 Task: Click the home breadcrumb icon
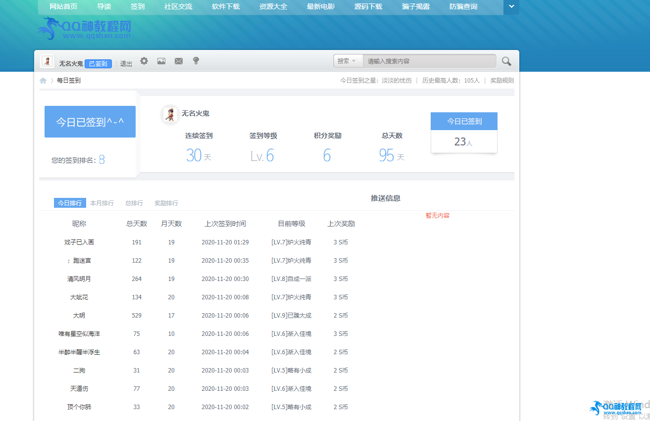click(x=43, y=81)
